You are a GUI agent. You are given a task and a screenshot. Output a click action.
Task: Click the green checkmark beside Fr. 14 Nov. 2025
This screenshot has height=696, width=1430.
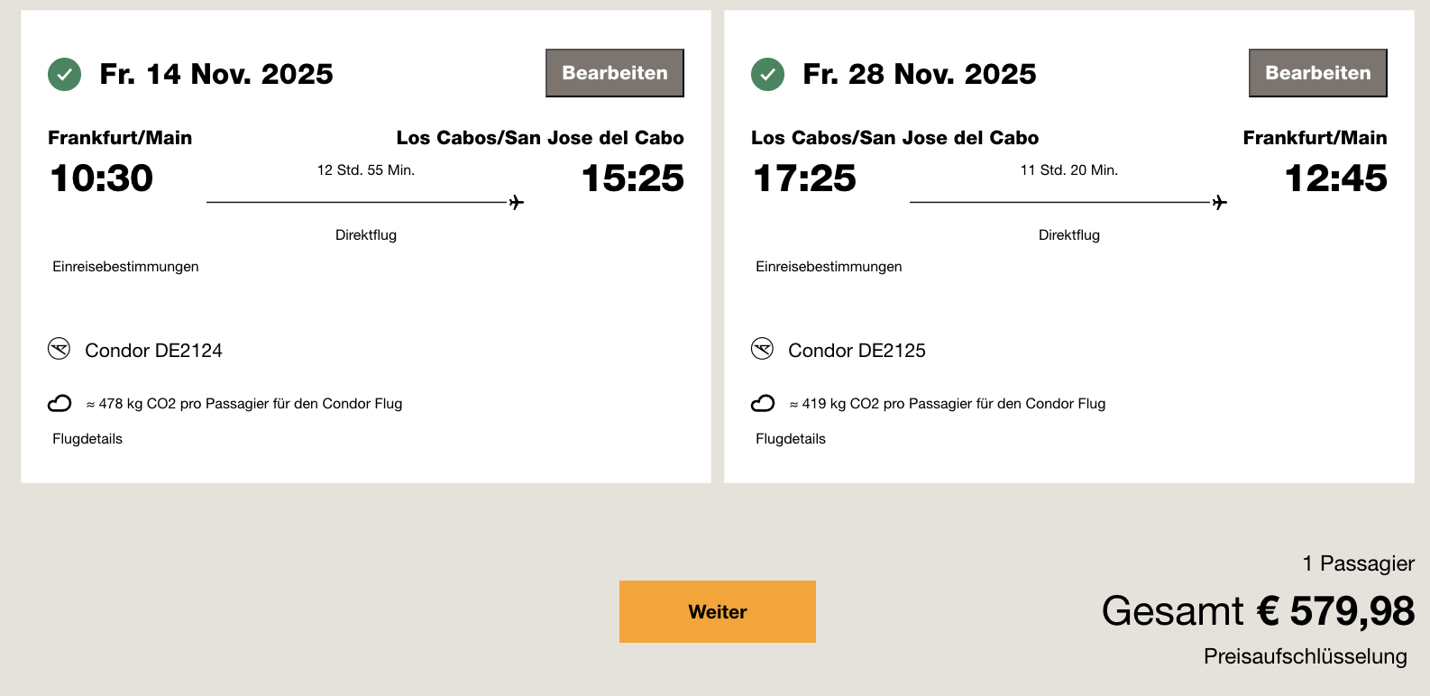coord(64,75)
